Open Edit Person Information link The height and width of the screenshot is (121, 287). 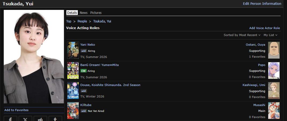pos(262,4)
